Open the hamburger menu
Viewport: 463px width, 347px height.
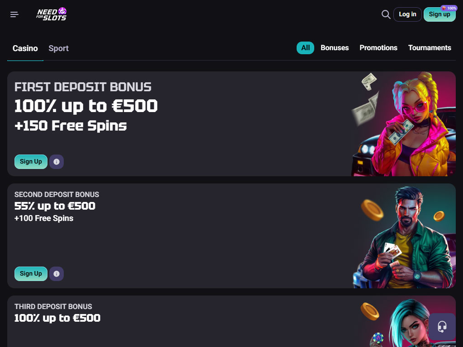click(14, 14)
